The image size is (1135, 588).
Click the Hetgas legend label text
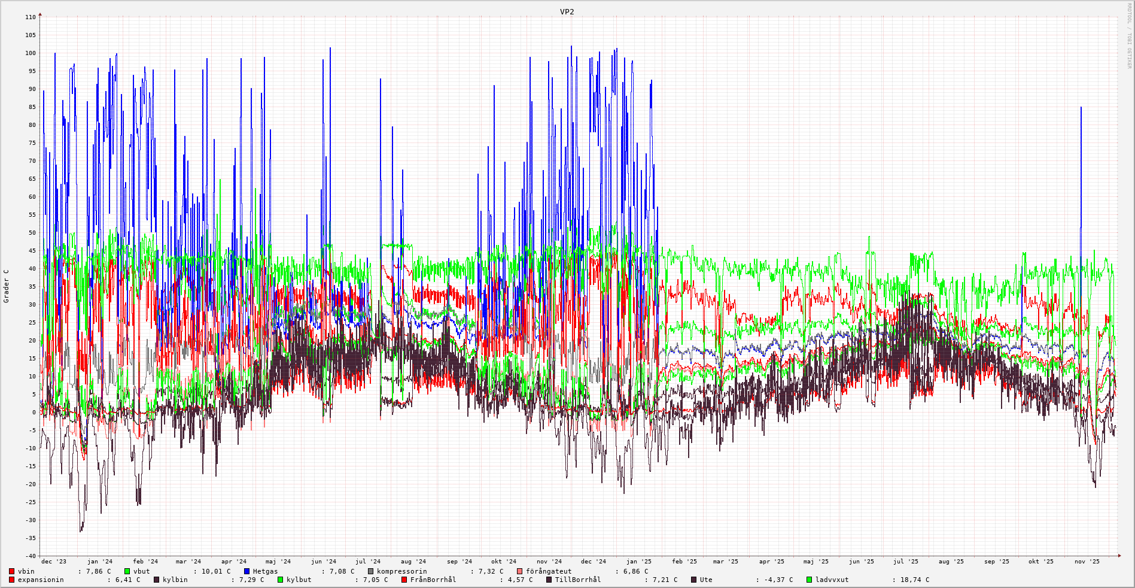[x=265, y=571]
